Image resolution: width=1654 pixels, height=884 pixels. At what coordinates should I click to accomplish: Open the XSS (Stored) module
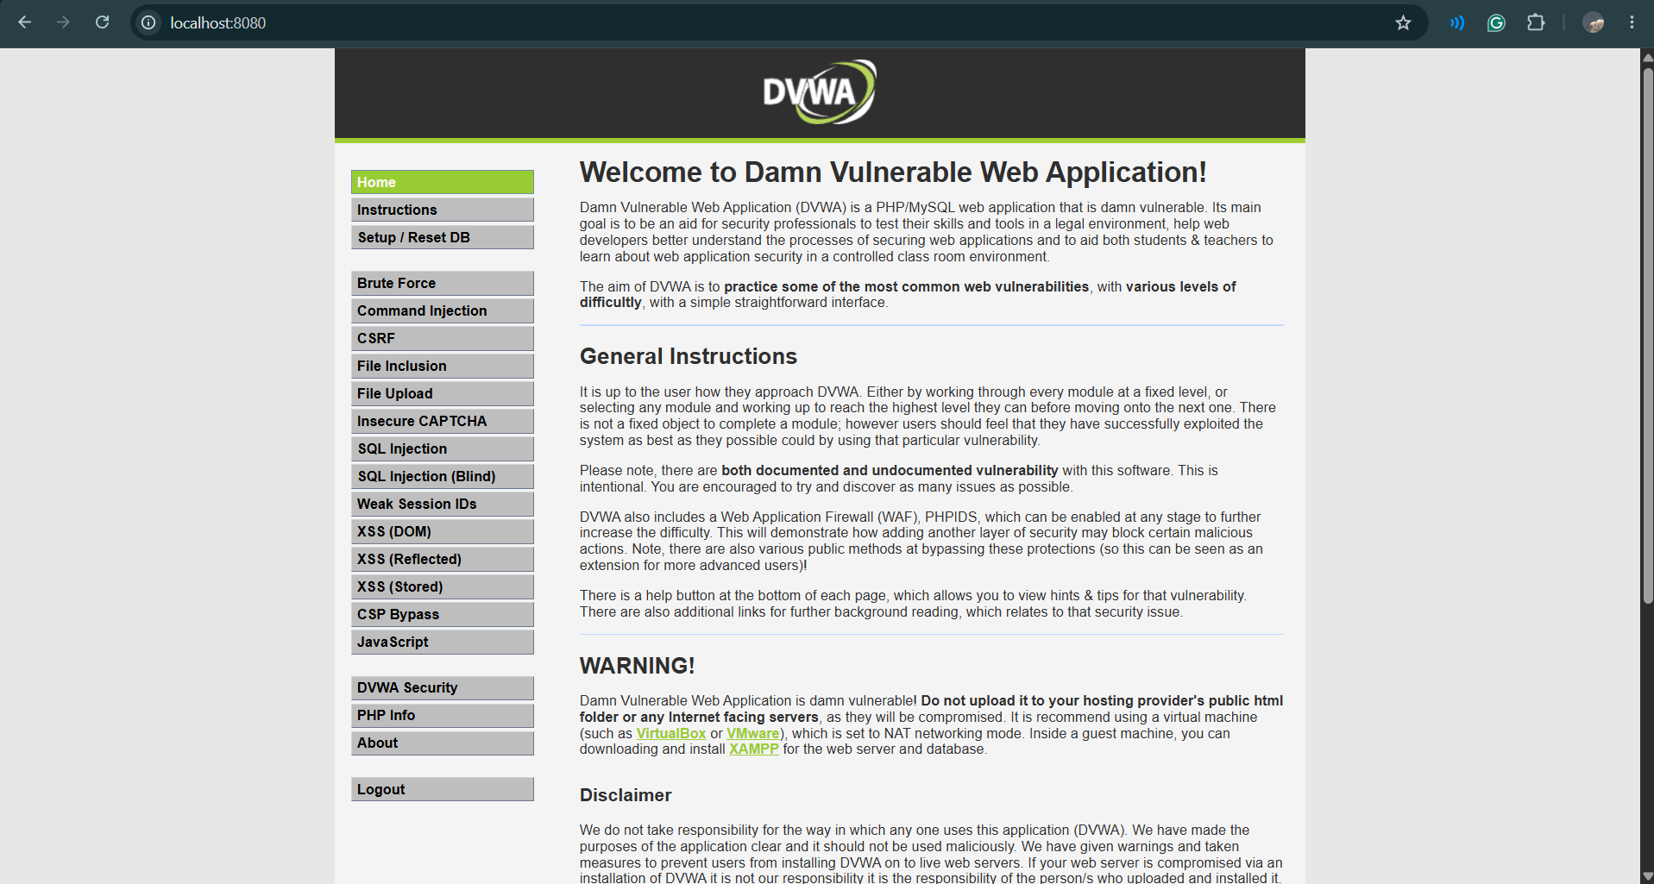click(x=443, y=586)
